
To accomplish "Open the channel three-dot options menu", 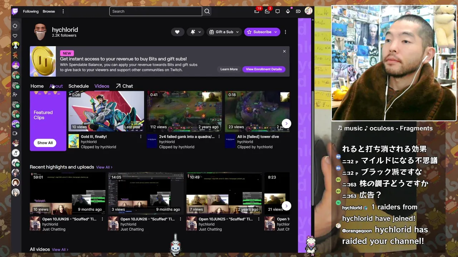I will tap(285, 32).
